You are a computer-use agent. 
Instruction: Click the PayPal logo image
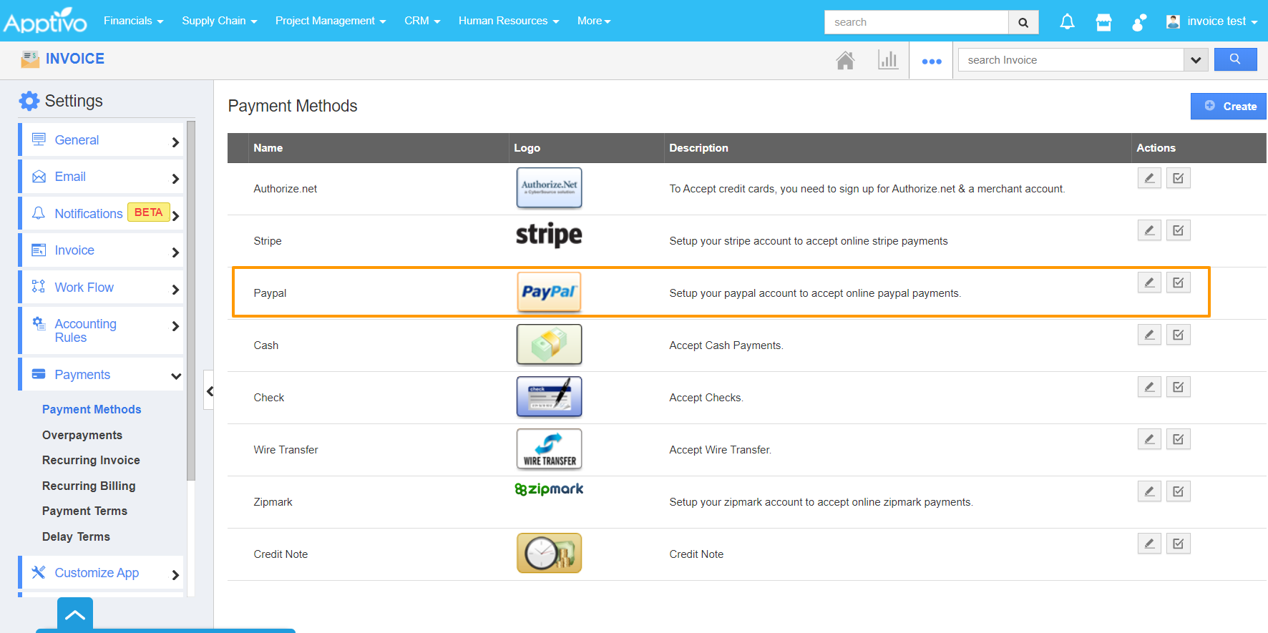[549, 293]
